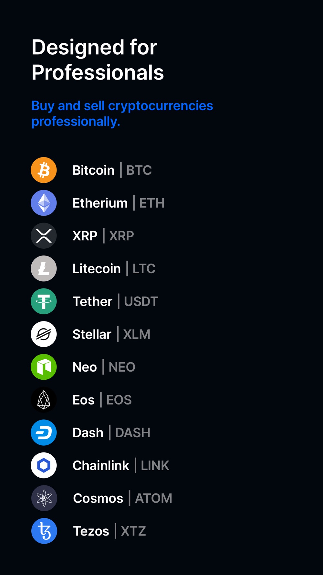Viewport: 323px width, 575px height.
Task: Click the green Neo cube icon
Action: tap(44, 367)
